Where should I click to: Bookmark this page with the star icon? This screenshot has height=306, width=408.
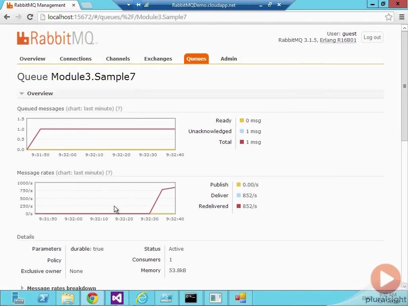pos(388,17)
